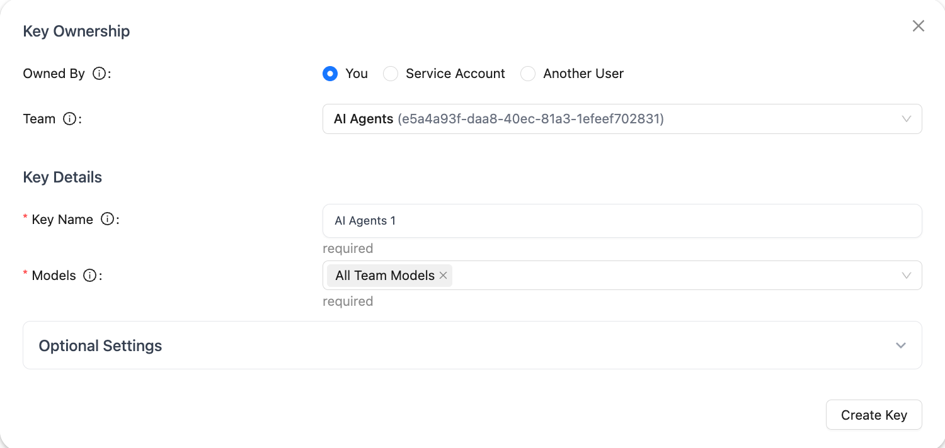Choose the Service Account radio button
Image resolution: width=945 pixels, height=448 pixels.
(391, 74)
